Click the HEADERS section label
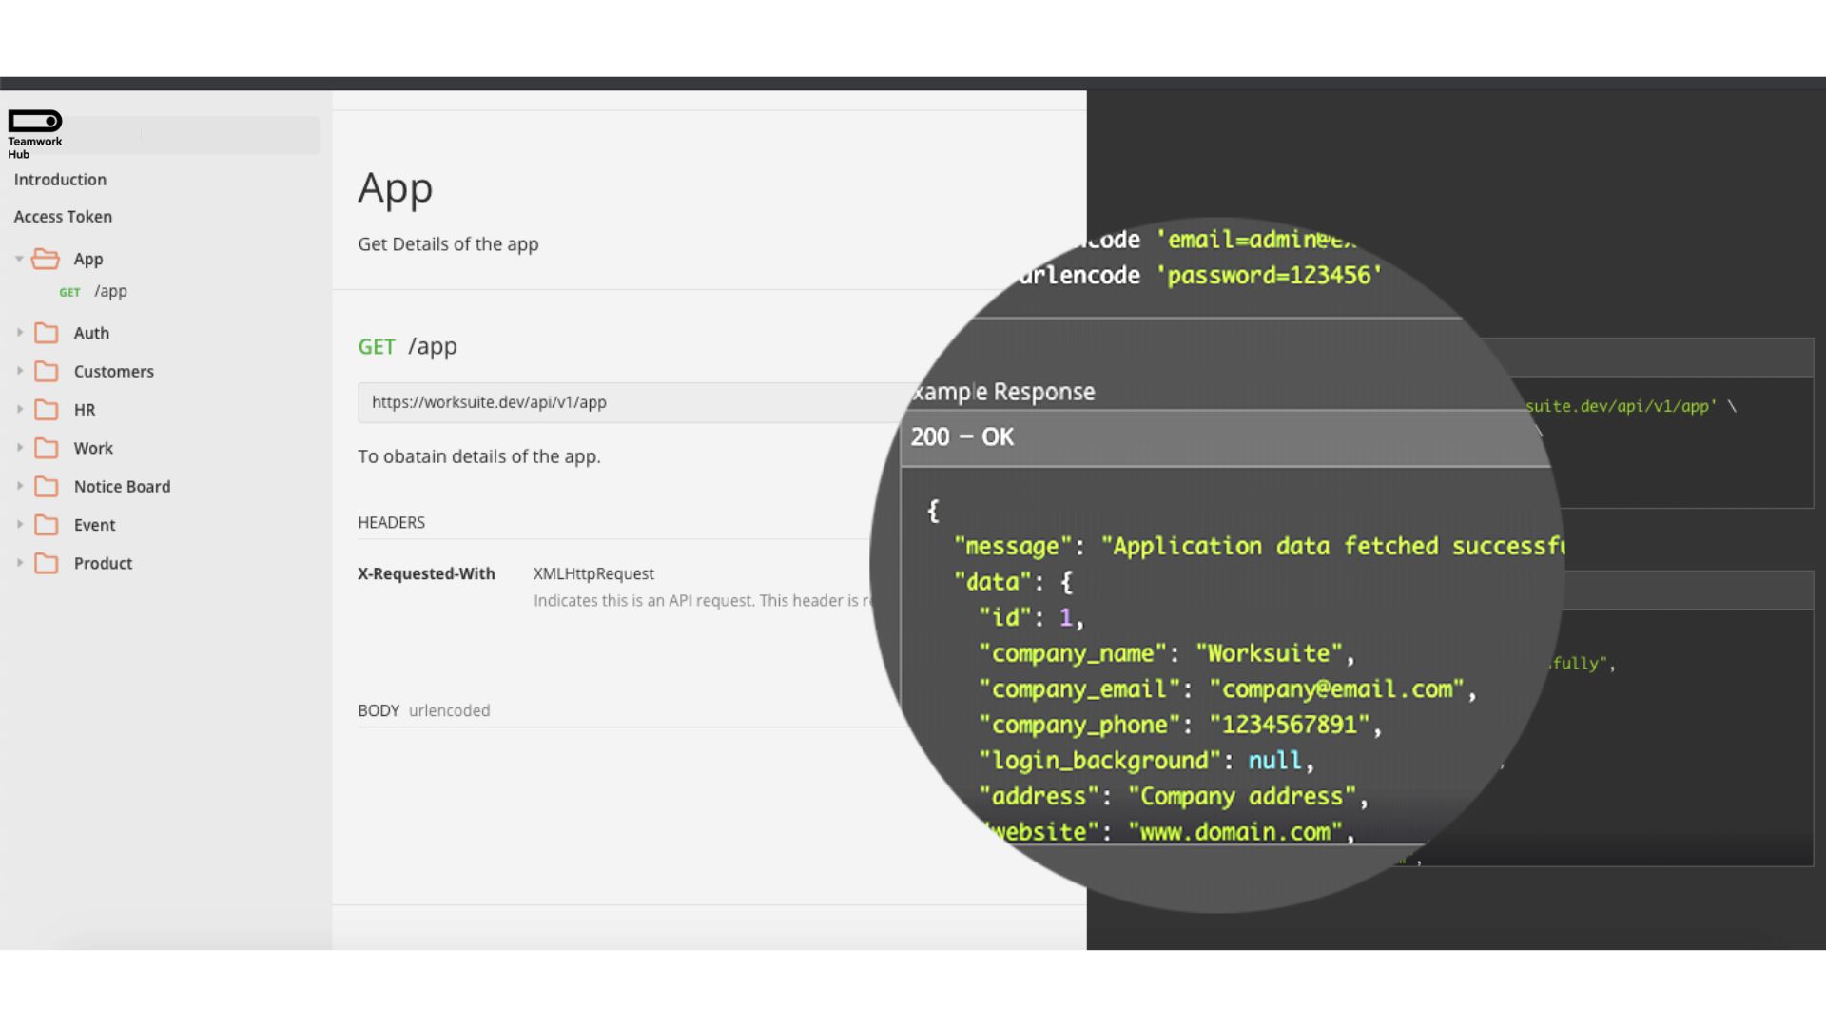Viewport: 1826px width, 1027px height. coord(390,522)
